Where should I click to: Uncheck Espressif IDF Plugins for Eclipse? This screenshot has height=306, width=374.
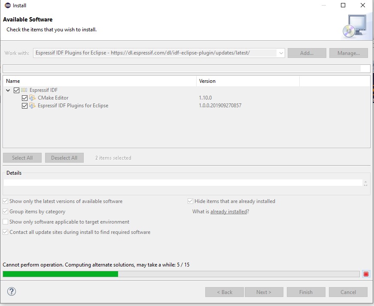coord(24,105)
